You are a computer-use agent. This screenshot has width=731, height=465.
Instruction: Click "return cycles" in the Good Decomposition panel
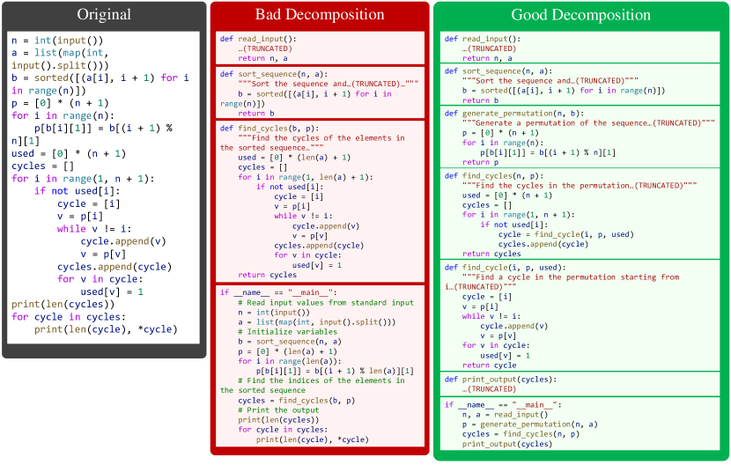click(491, 254)
